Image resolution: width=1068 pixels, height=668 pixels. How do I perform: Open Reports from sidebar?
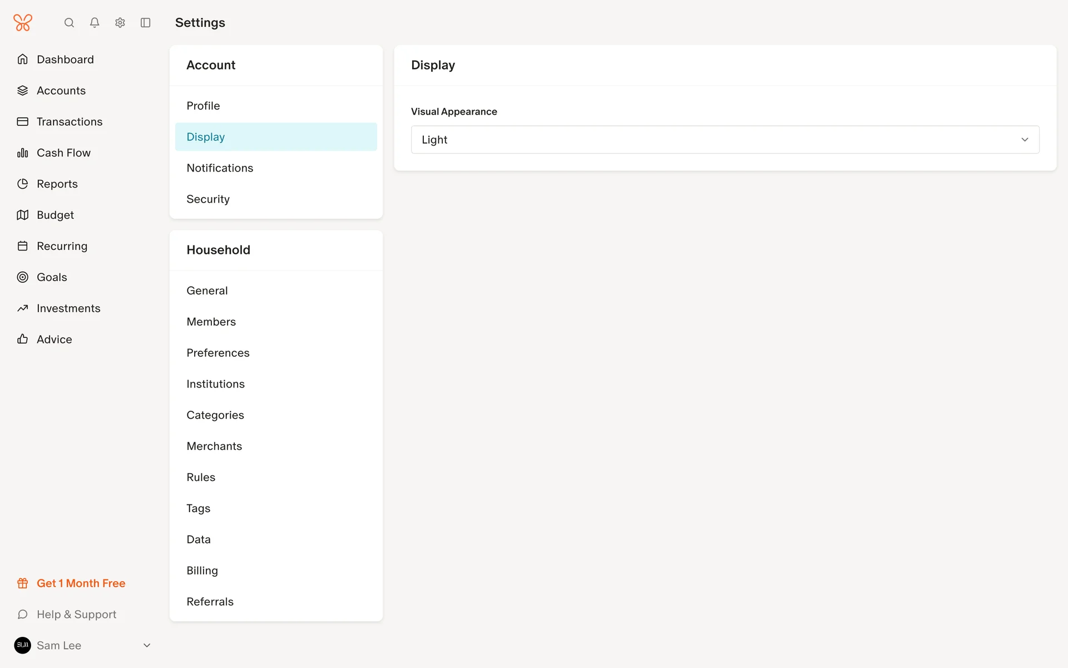pyautogui.click(x=57, y=184)
